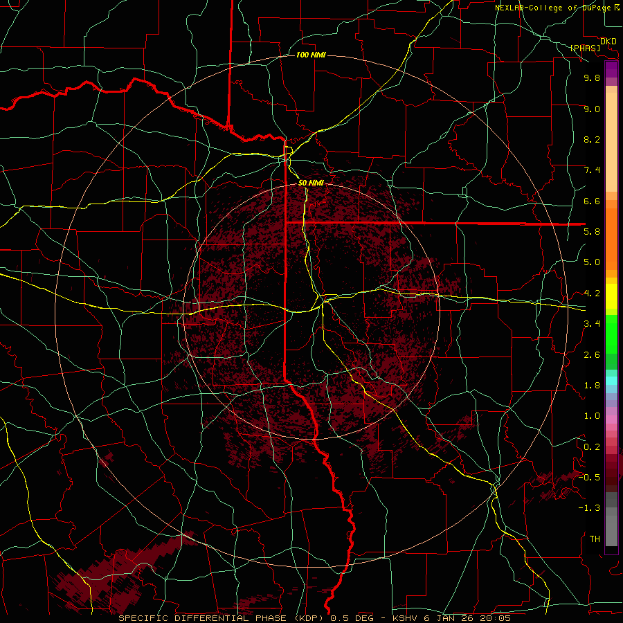Viewport: 623px width, 623px height.
Task: Click the "6 JAN 26" date text
Action: 448,618
